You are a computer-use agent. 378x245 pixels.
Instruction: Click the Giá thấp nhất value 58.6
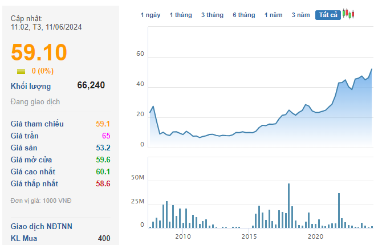(x=103, y=184)
